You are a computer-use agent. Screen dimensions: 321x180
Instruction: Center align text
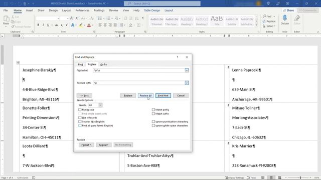(105, 25)
